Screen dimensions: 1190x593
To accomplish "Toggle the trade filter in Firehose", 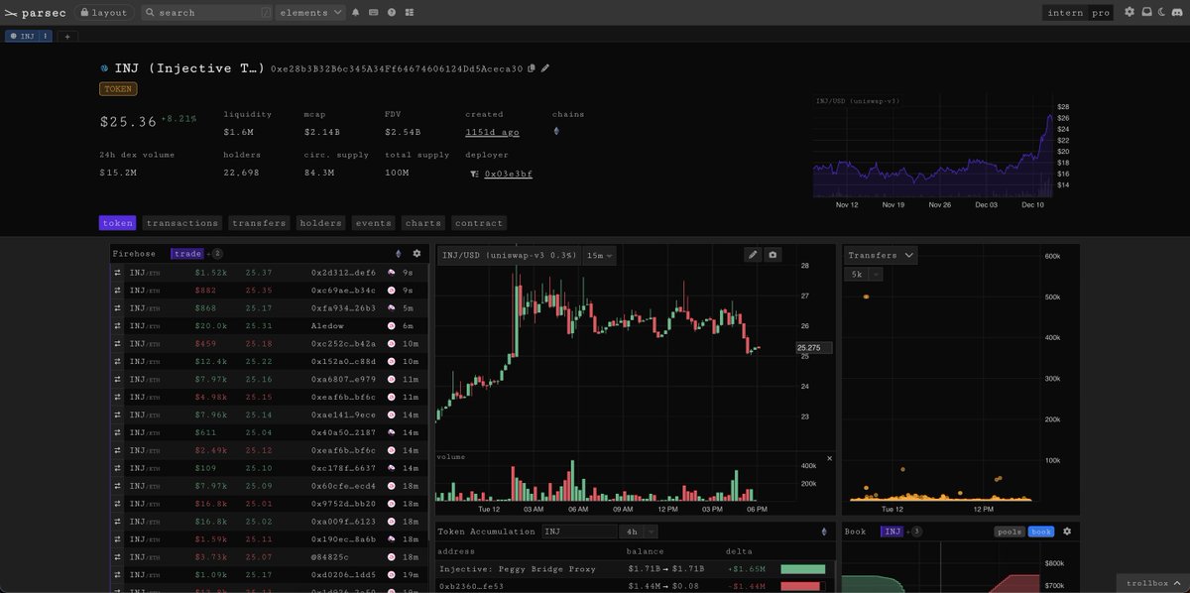I will (x=186, y=254).
